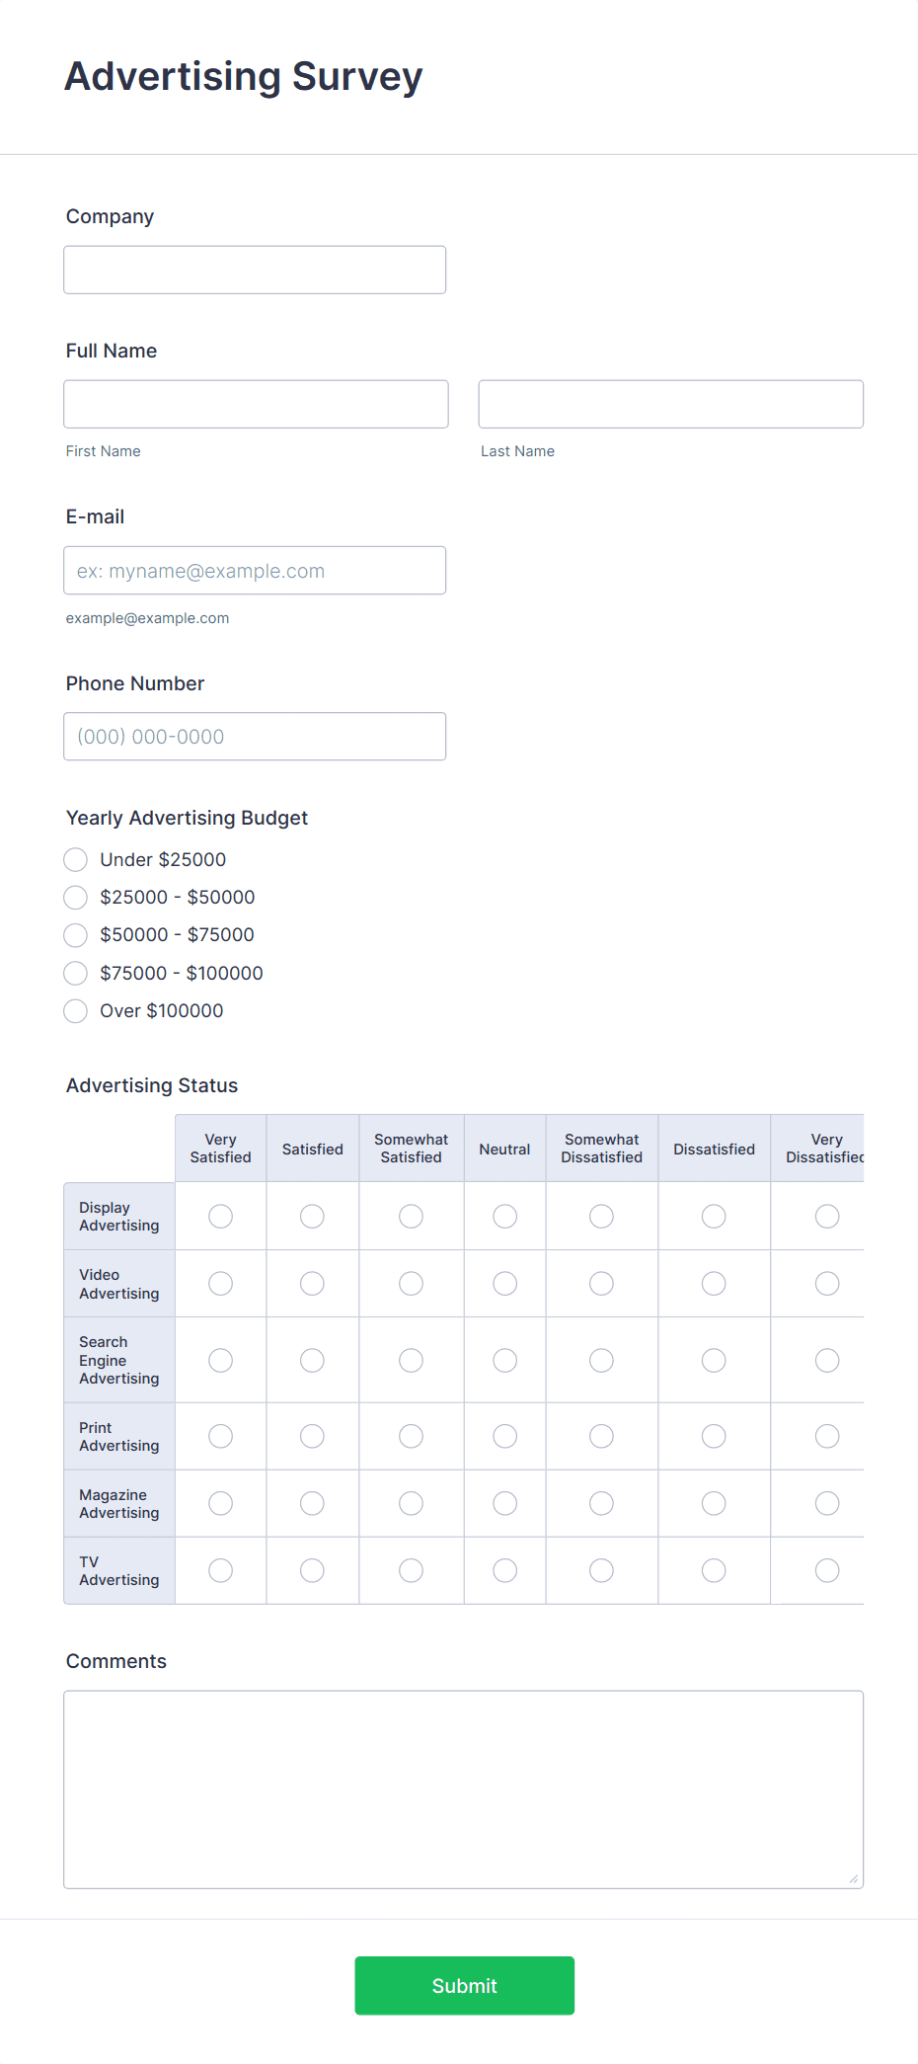918x2064 pixels.
Task: Rate TV Advertising as Very Dissatisfied
Action: [x=826, y=1570]
